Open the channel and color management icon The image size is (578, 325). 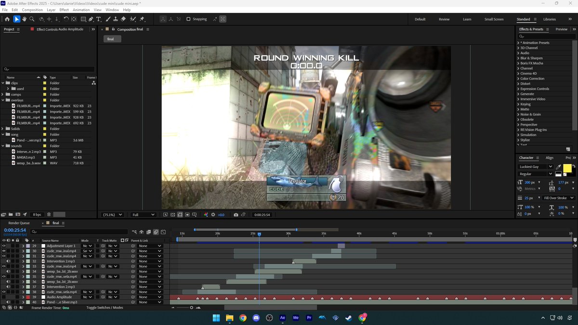(x=206, y=215)
